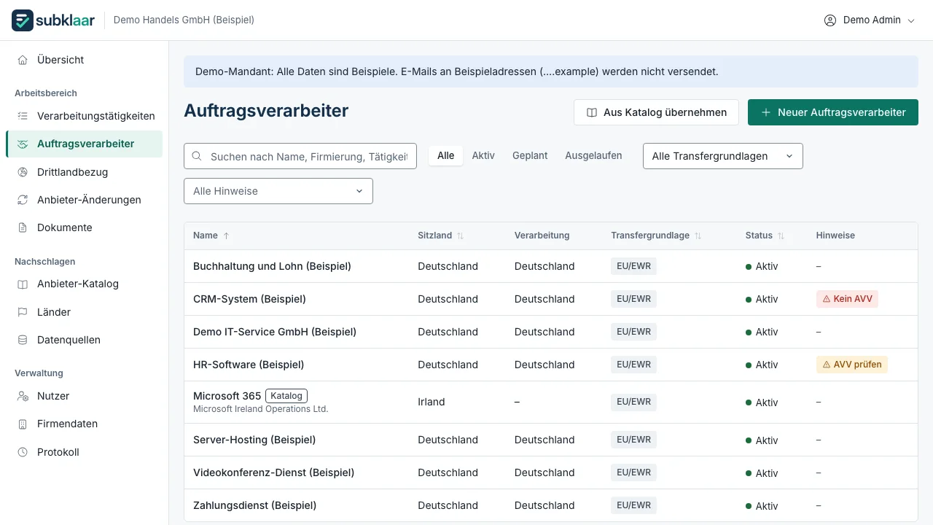Image resolution: width=933 pixels, height=525 pixels.
Task: Click the Firmendaten building icon
Action: click(x=23, y=424)
